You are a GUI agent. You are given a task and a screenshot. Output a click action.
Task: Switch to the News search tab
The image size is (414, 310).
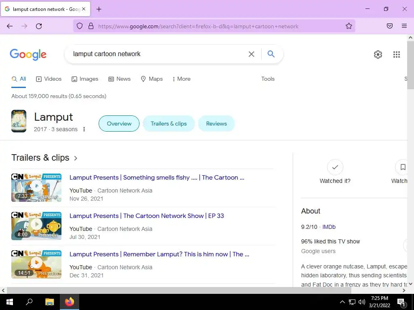coord(119,79)
